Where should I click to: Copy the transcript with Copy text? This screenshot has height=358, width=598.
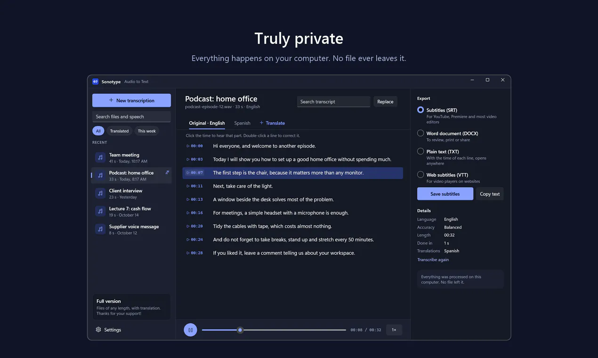click(490, 194)
